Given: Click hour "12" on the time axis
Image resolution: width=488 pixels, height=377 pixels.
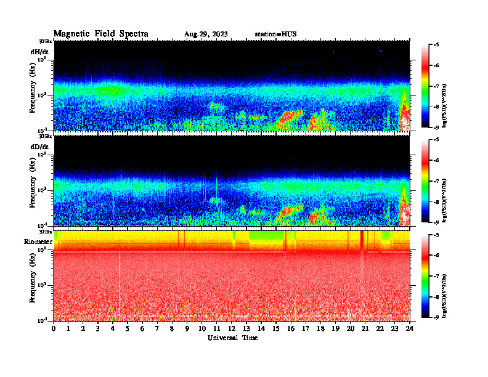Looking at the screenshot, I should click(x=232, y=328).
